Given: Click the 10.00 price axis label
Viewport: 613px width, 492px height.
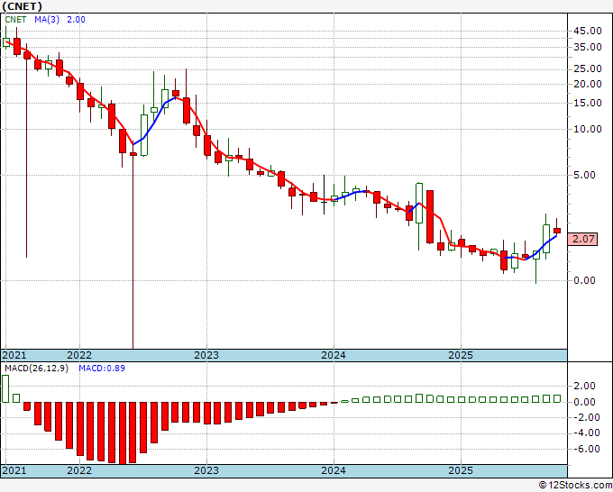Looking at the screenshot, I should pyautogui.click(x=587, y=129).
